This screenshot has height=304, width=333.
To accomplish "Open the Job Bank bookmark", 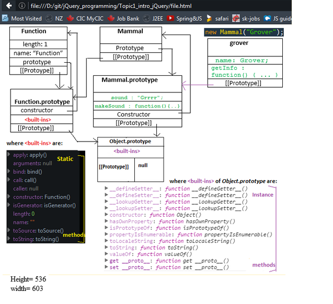I will 128,18.
